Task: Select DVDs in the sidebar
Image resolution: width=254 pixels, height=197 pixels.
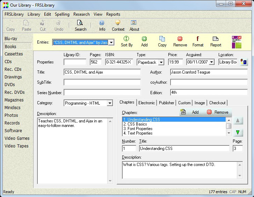Action: pos(9,85)
